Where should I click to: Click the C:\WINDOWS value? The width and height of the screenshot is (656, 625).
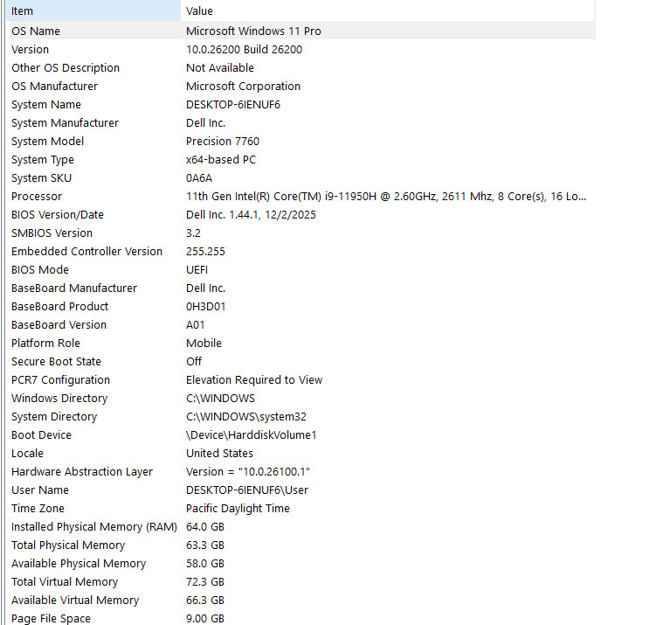pyautogui.click(x=220, y=399)
